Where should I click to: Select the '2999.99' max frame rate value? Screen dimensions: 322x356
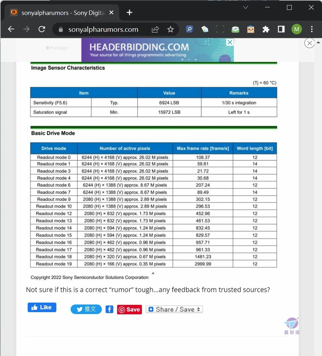point(203,264)
